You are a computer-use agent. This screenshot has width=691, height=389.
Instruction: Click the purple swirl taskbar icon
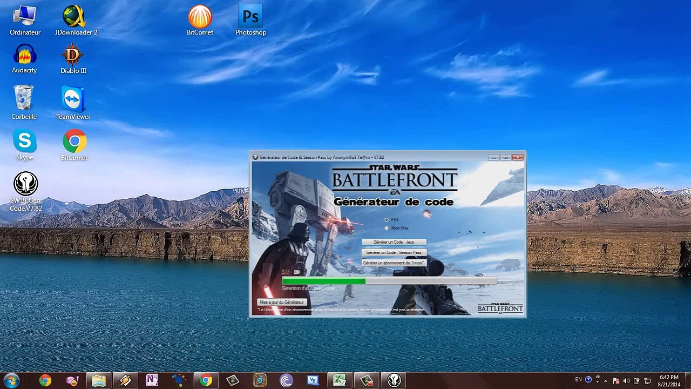point(286,380)
